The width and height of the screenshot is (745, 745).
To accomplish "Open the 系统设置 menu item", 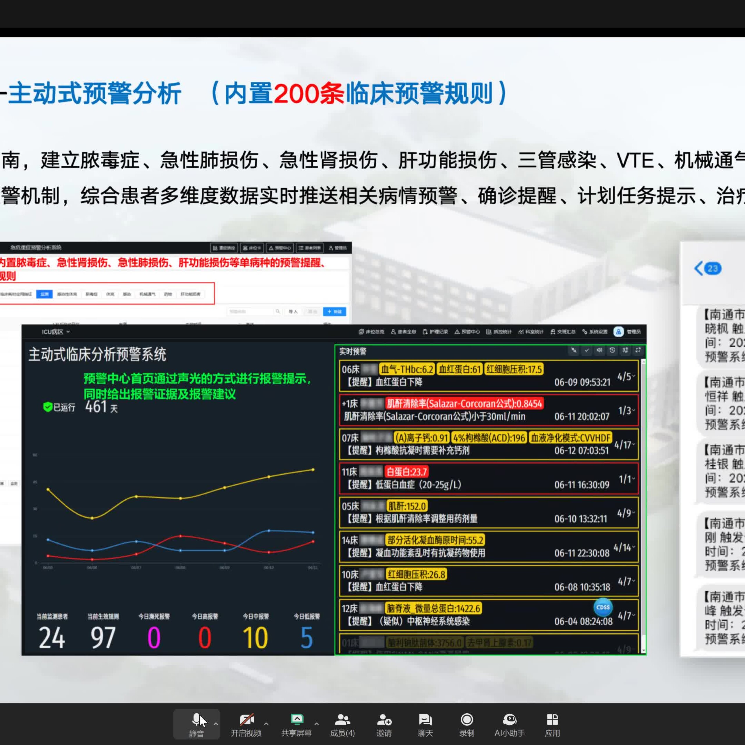I will (x=595, y=332).
